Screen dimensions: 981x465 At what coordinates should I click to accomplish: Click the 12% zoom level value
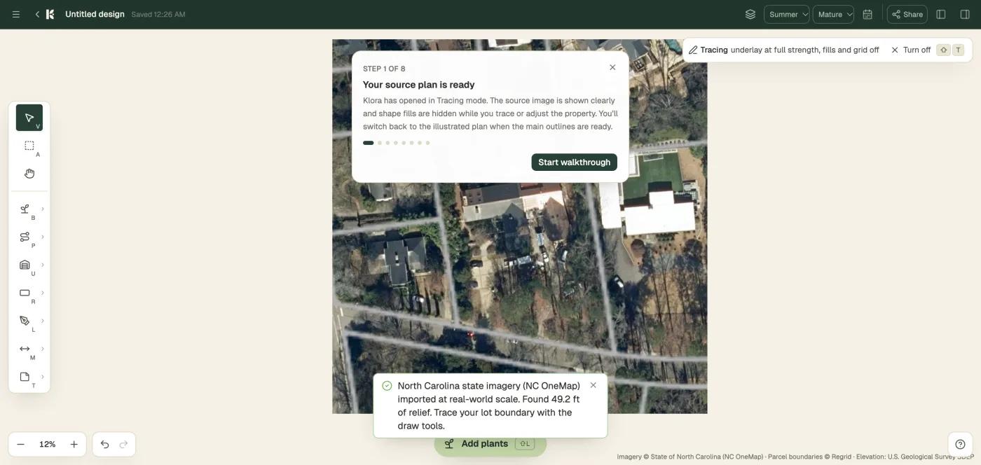pos(47,444)
